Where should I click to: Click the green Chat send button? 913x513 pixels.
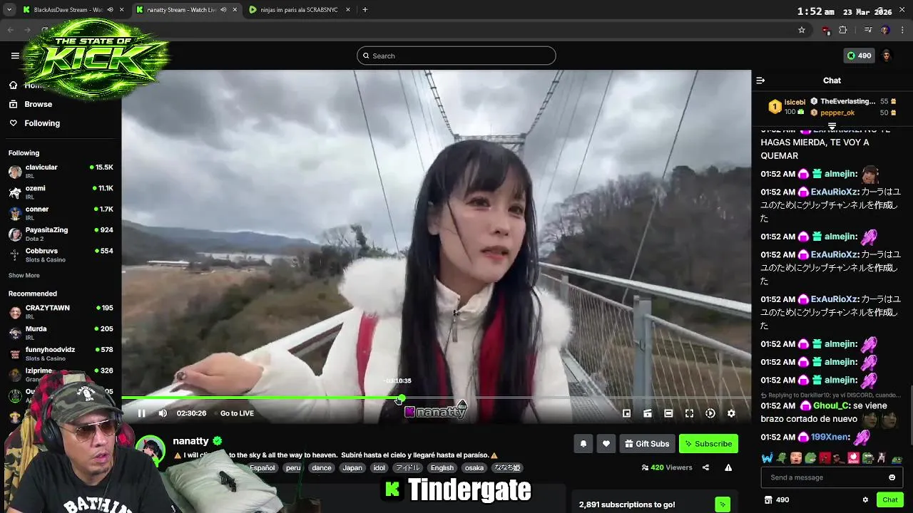(x=889, y=500)
